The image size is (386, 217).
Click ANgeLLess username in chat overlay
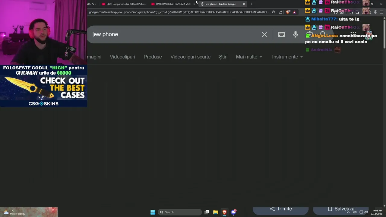pyautogui.click(x=324, y=36)
